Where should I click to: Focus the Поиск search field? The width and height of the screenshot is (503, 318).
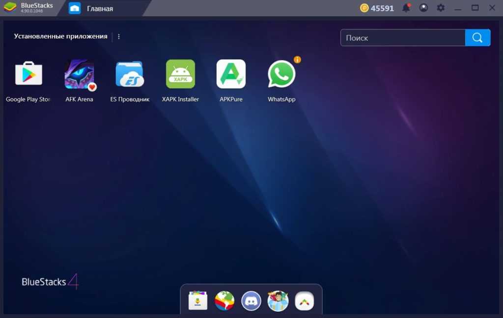[x=403, y=38]
